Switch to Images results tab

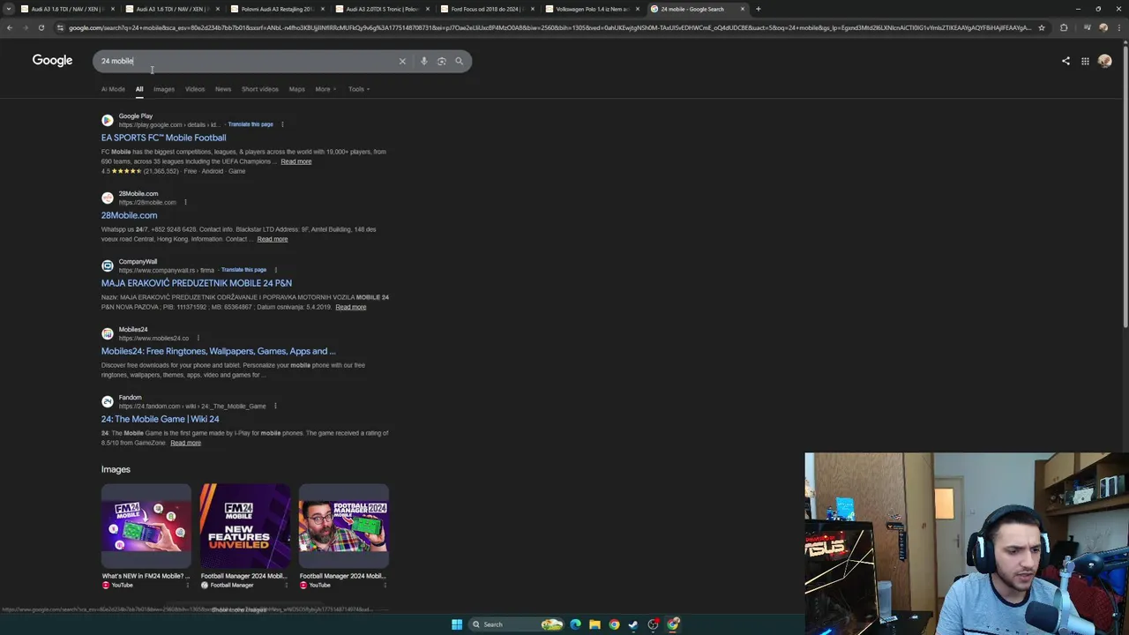pos(164,89)
